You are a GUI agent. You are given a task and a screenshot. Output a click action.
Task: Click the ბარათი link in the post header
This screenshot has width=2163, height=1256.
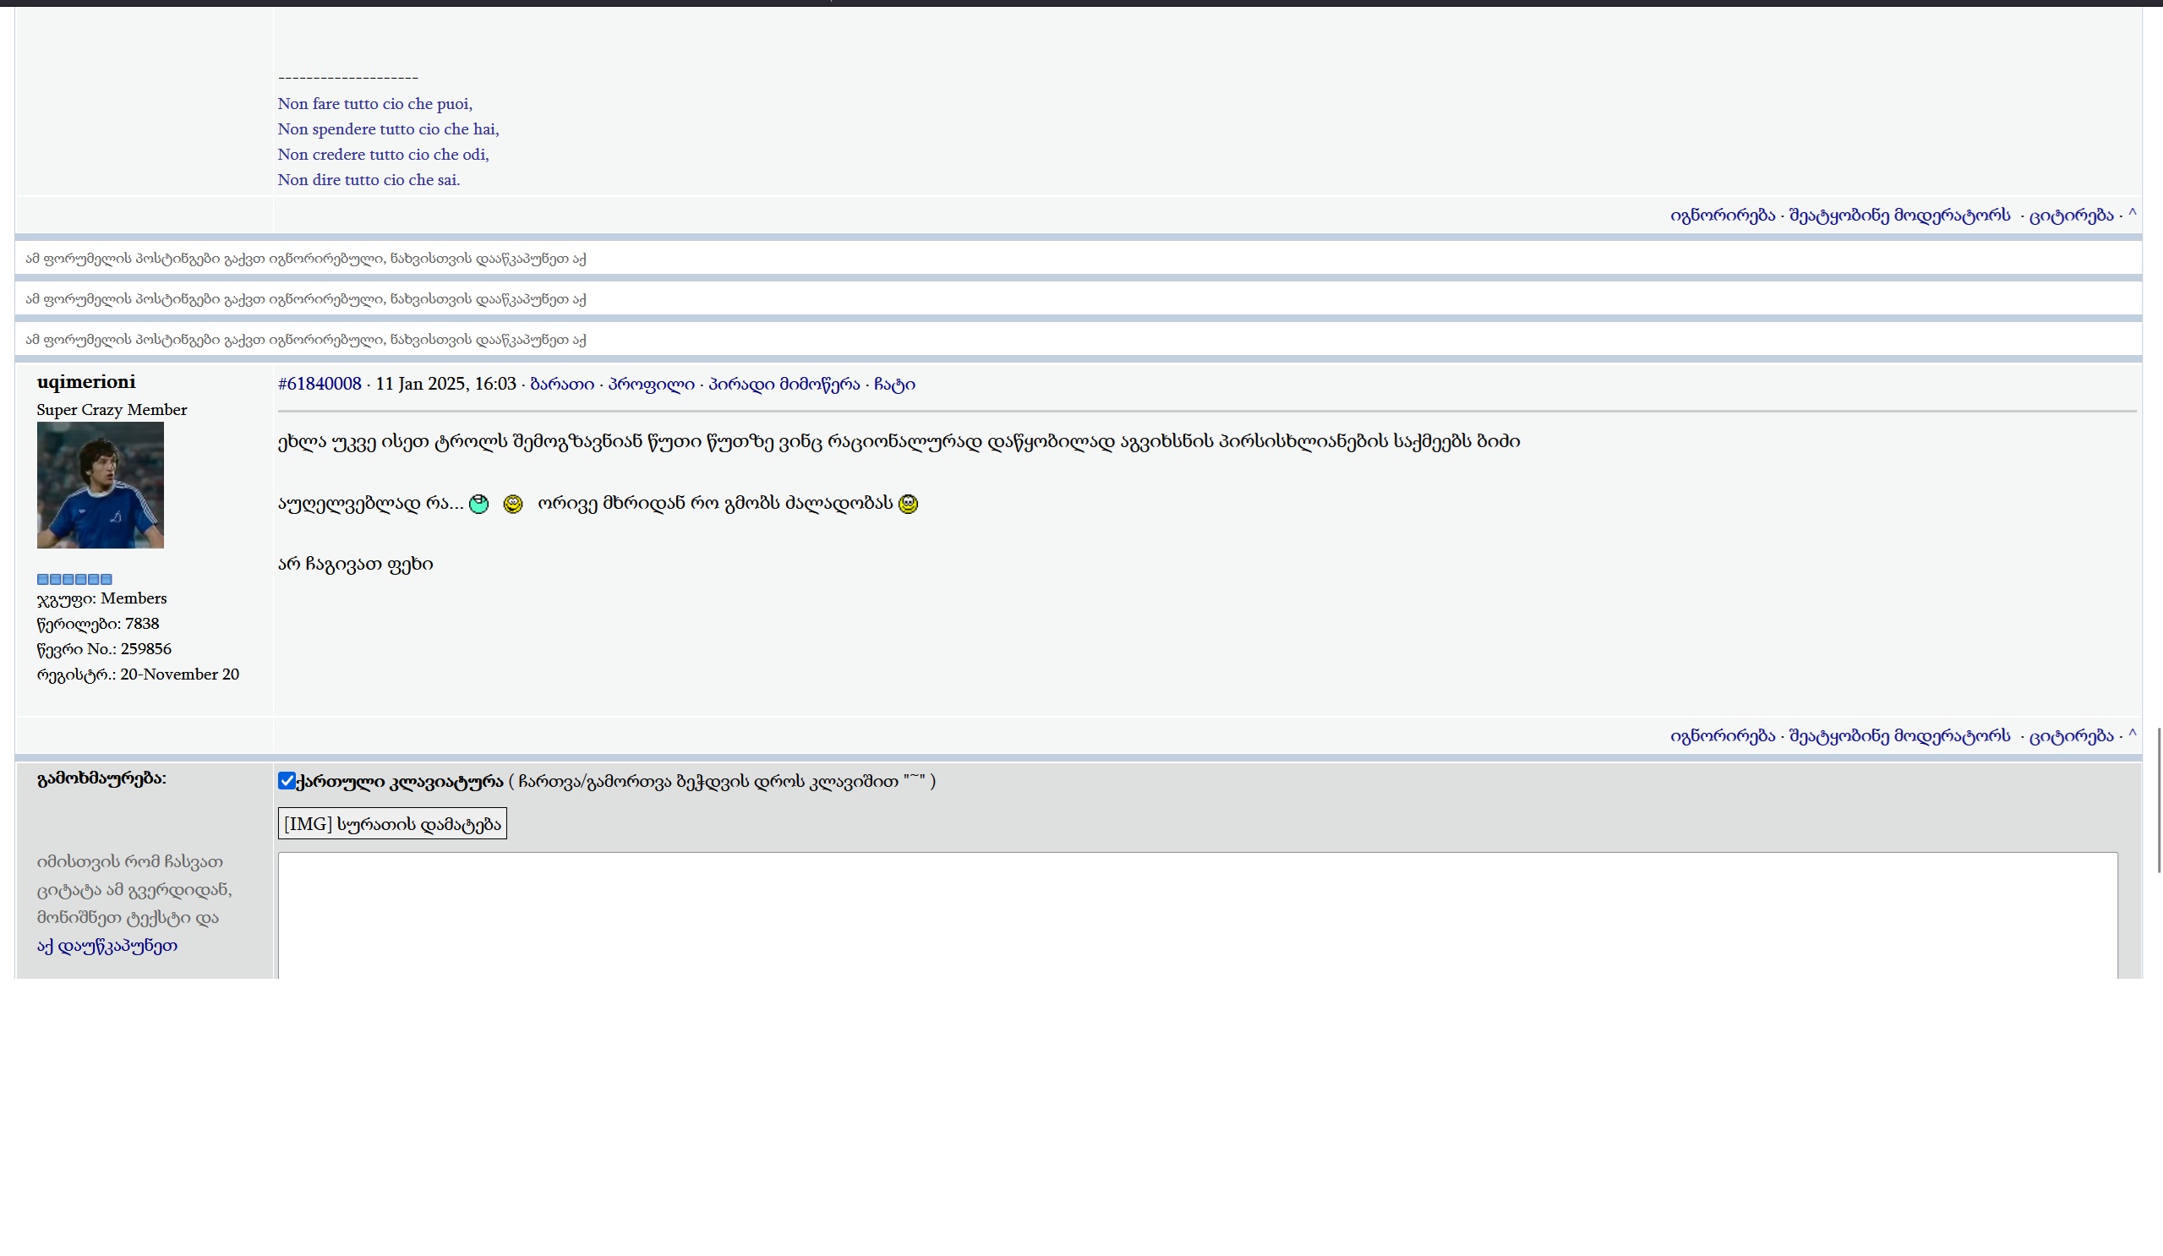562,384
